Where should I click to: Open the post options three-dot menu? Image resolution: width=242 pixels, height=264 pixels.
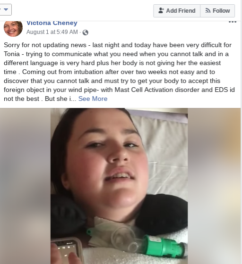[233, 22]
